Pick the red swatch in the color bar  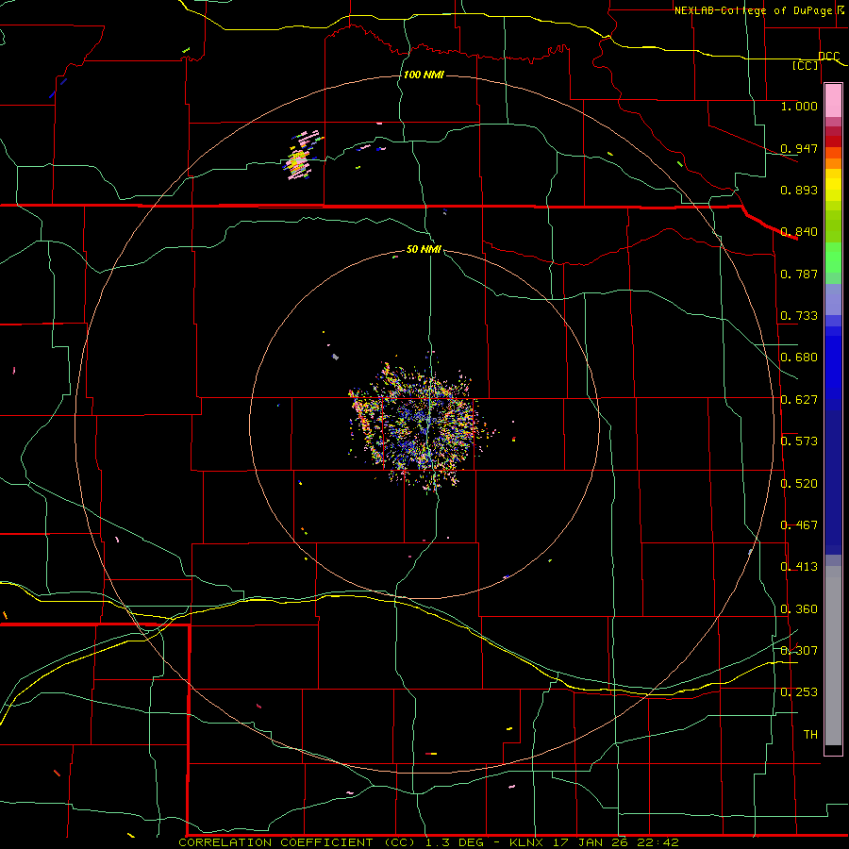(833, 141)
